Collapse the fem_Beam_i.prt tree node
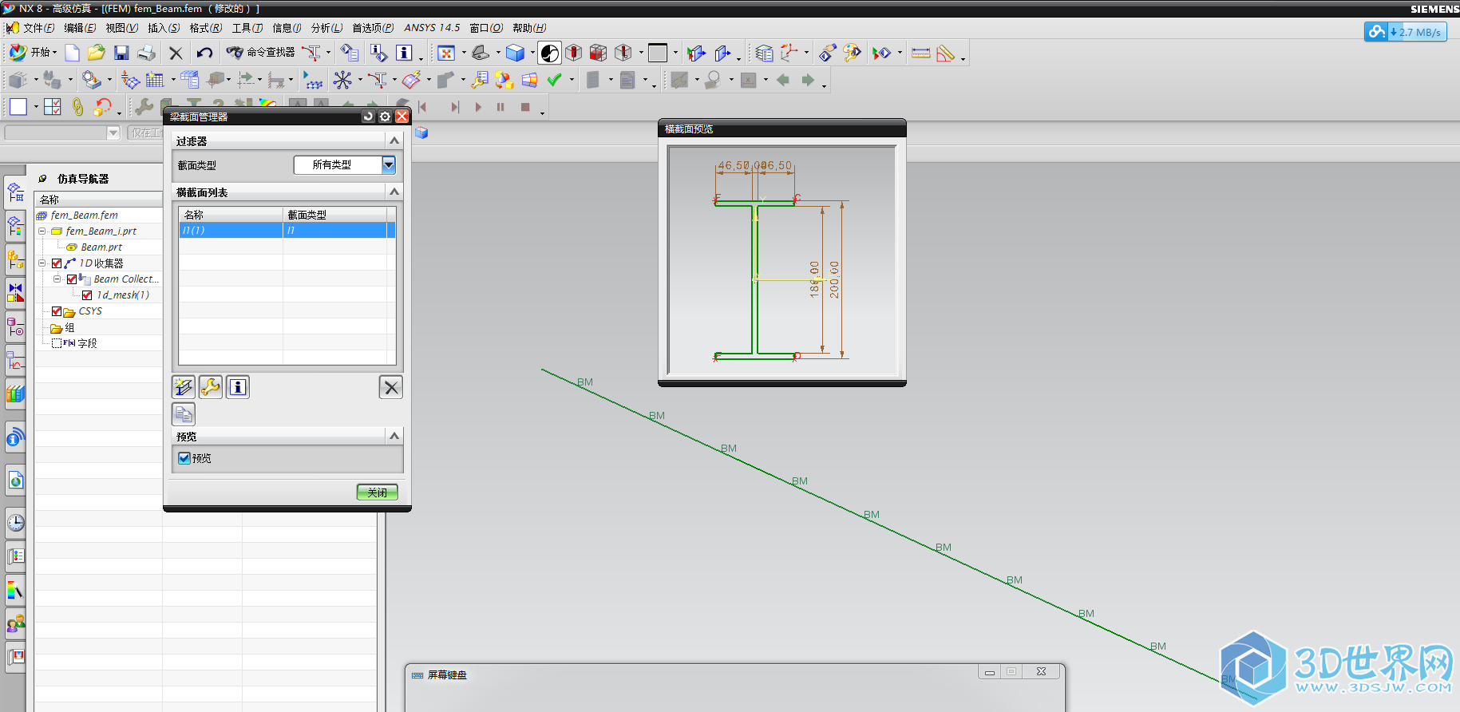Image resolution: width=1460 pixels, height=712 pixels. (x=42, y=231)
